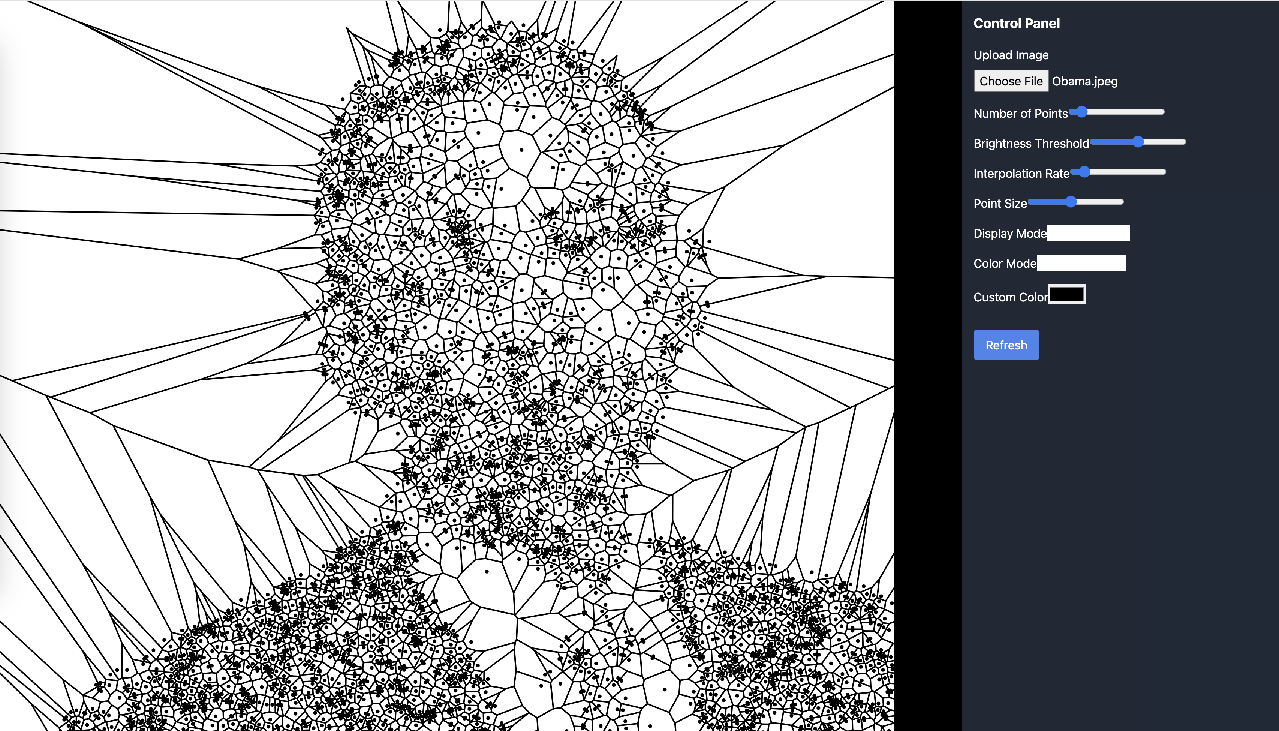
Task: Open the Display Mode dropdown
Action: pos(1088,233)
